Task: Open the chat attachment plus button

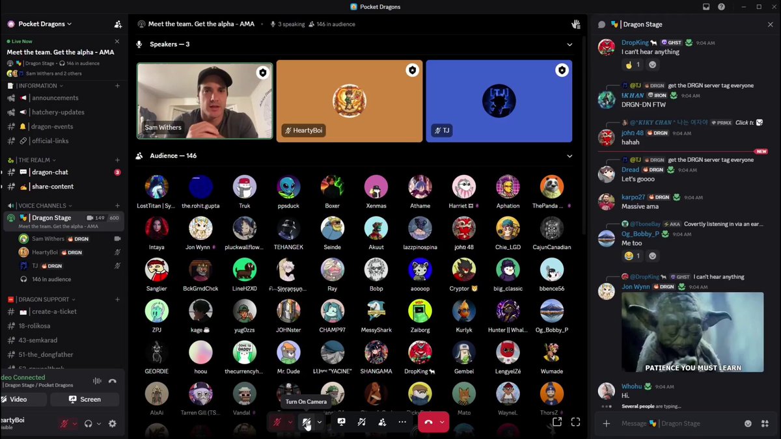Action: click(607, 423)
